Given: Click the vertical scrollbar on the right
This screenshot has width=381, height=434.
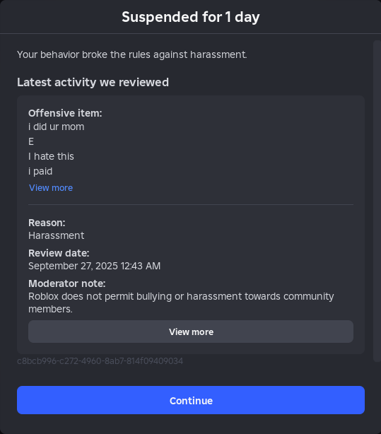Looking at the screenshot, I should [377, 201].
